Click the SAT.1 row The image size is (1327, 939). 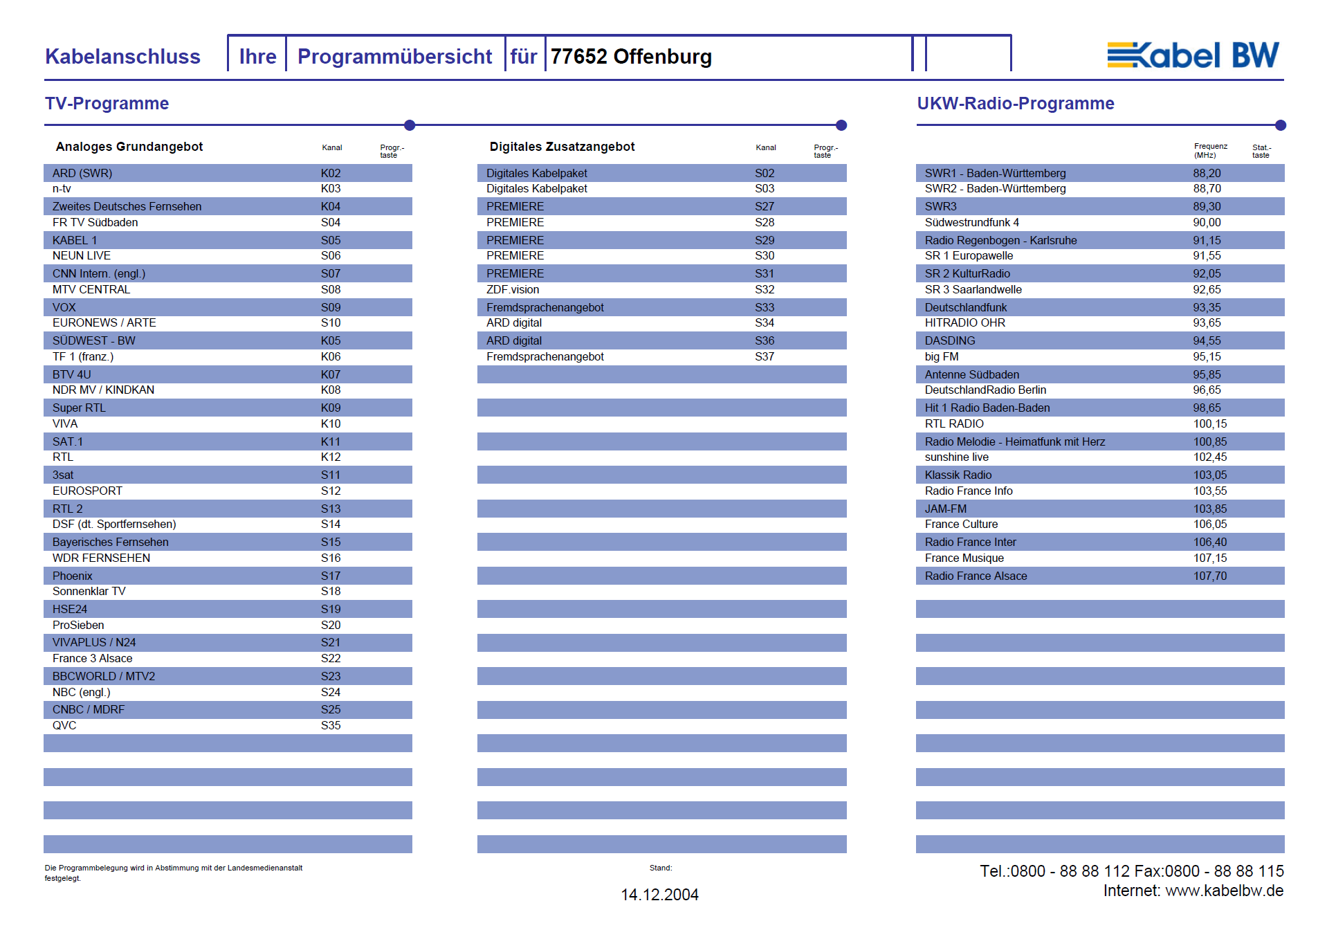pyautogui.click(x=228, y=441)
